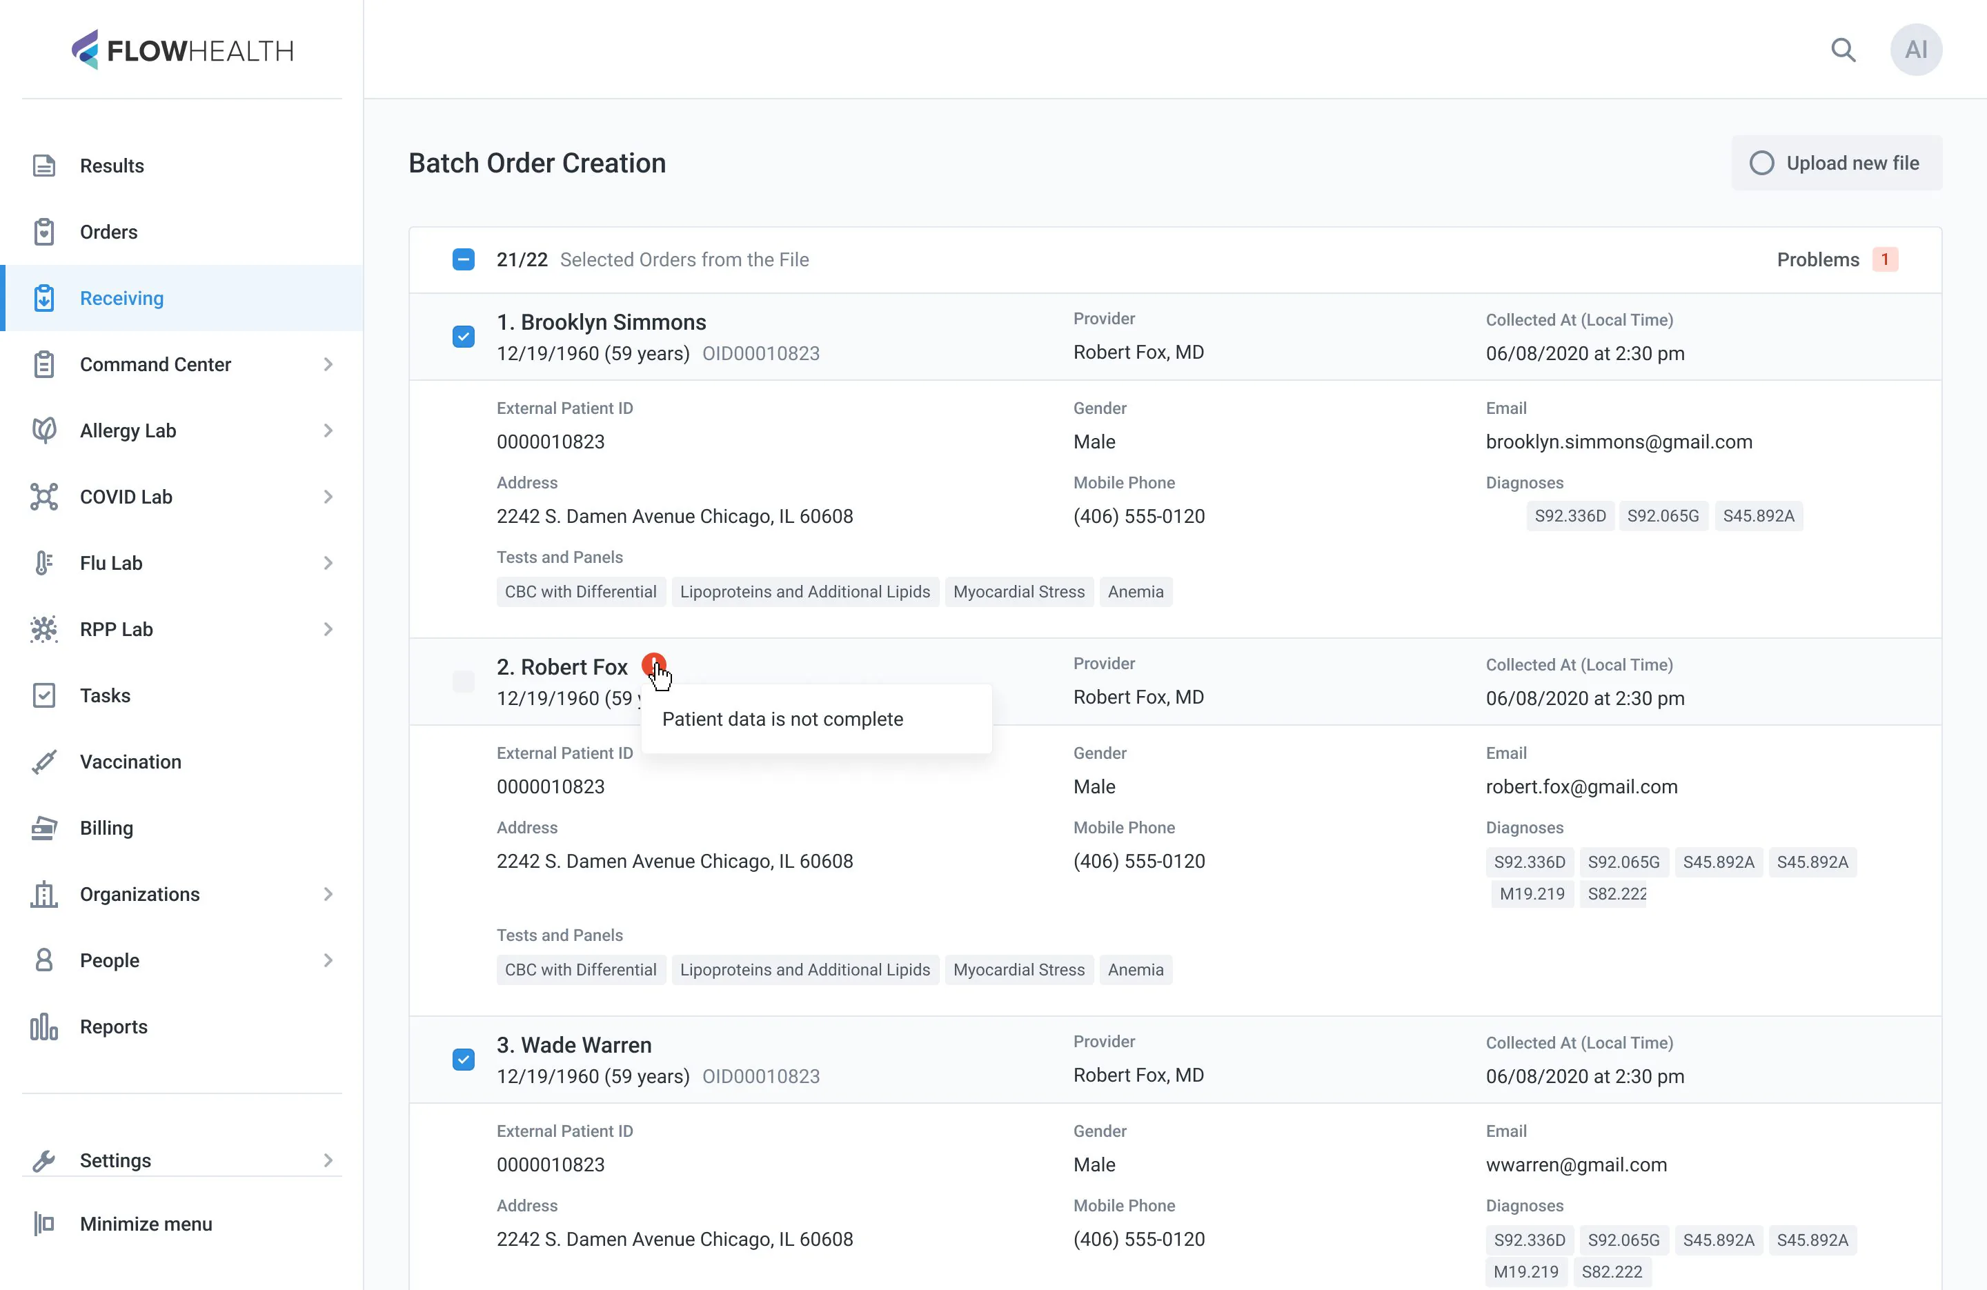Click the Tasks checkbox icon
This screenshot has height=1290, width=1987.
point(44,695)
